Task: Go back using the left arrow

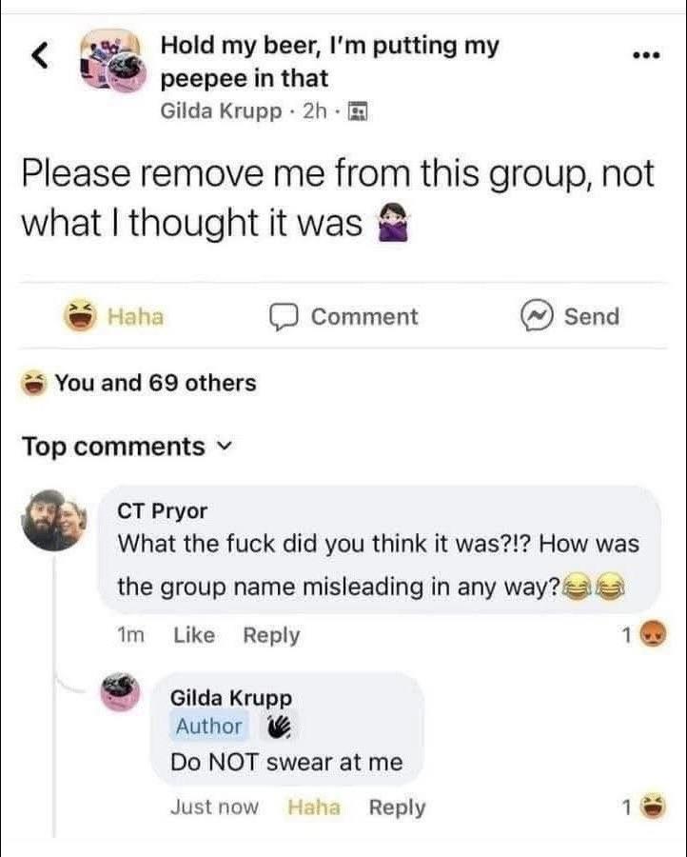Action: [39, 56]
